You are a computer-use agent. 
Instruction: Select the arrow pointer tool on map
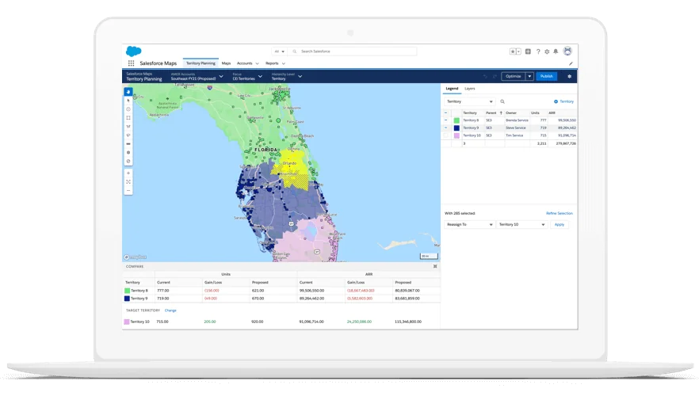point(128,101)
